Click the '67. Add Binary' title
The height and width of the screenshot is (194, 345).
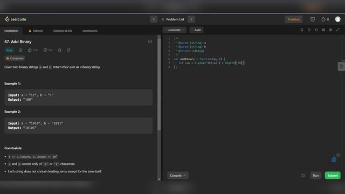click(x=18, y=41)
